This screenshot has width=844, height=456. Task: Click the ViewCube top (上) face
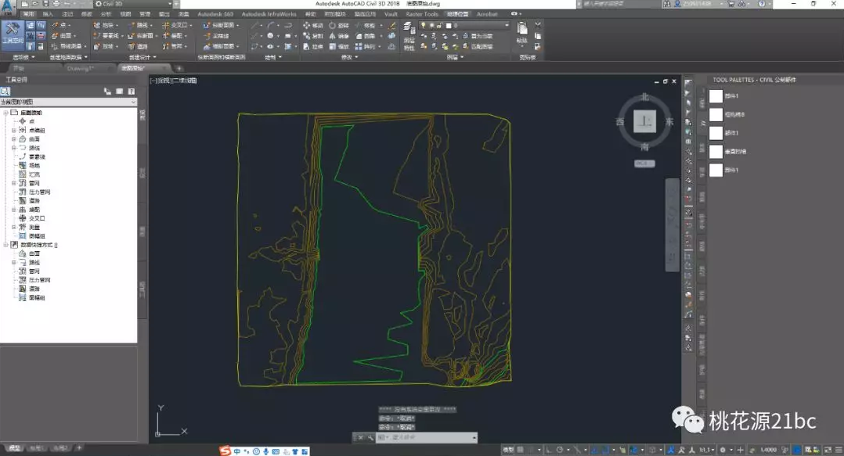[644, 121]
